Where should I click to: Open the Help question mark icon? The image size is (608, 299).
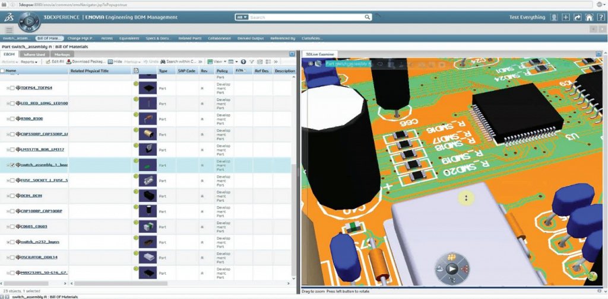(x=601, y=18)
